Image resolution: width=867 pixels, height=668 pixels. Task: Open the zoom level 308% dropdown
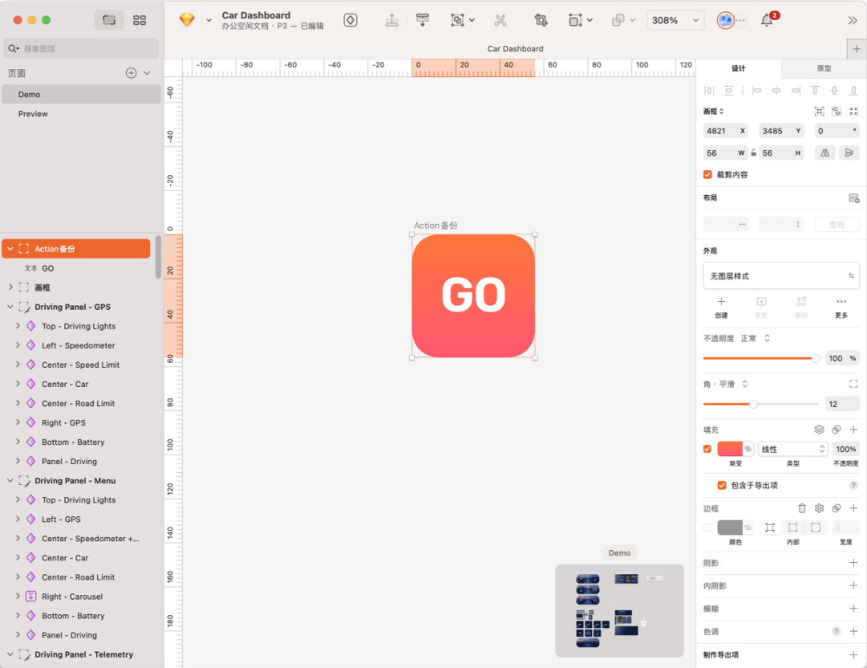(675, 20)
